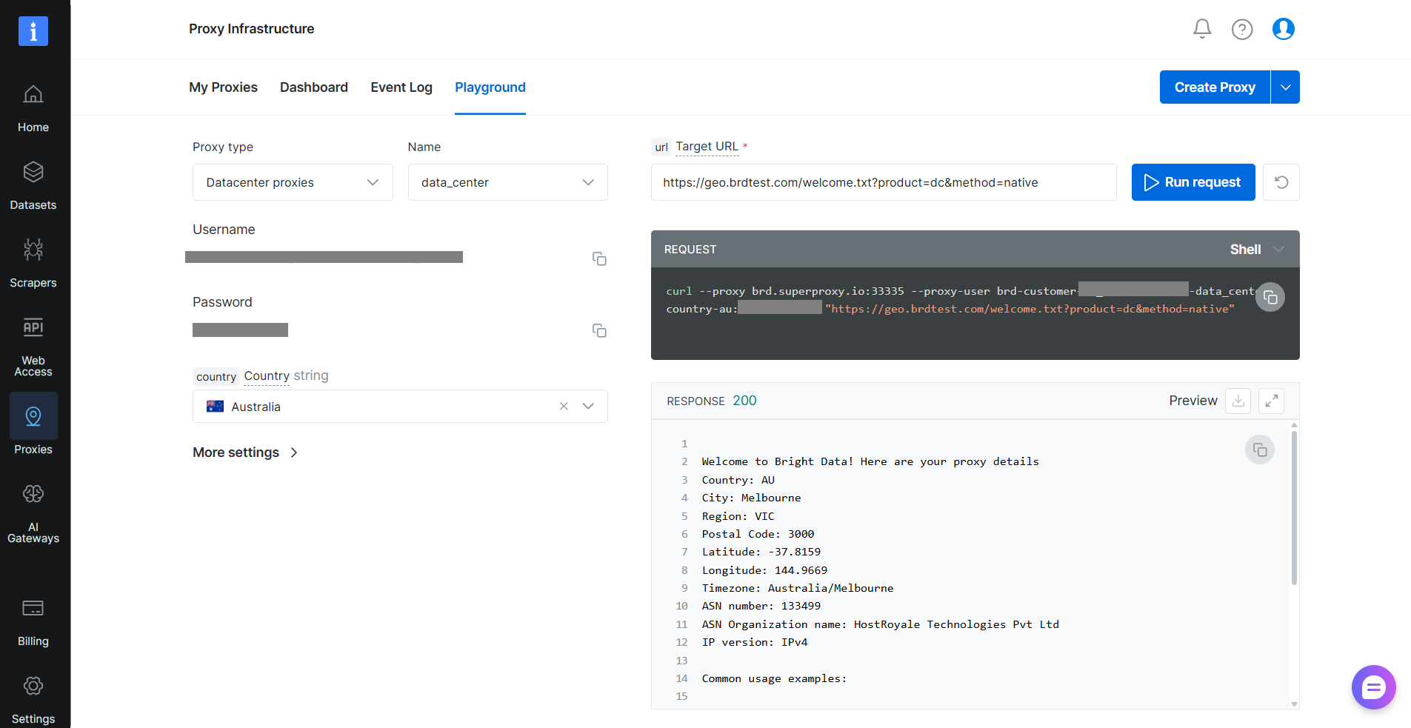Open Datasets in sidebar
Image resolution: width=1411 pixels, height=728 pixels.
(x=33, y=186)
